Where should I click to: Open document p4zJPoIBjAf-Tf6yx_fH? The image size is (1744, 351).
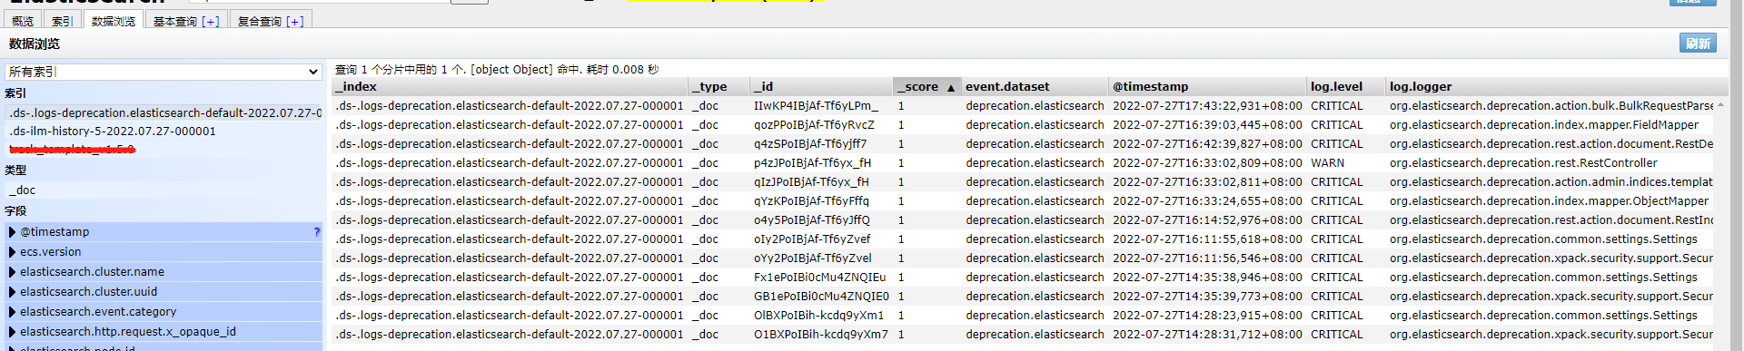coord(812,163)
